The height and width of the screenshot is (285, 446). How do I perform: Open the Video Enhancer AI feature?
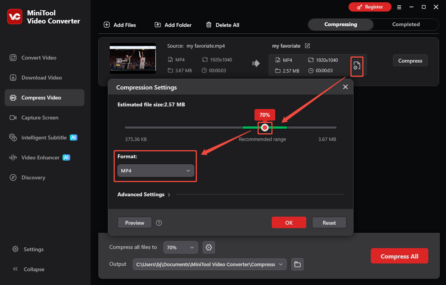pos(45,157)
